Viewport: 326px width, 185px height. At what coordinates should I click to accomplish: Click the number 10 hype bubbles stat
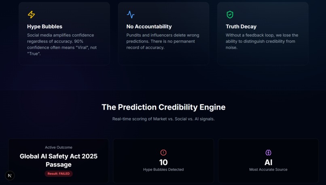(x=163, y=162)
